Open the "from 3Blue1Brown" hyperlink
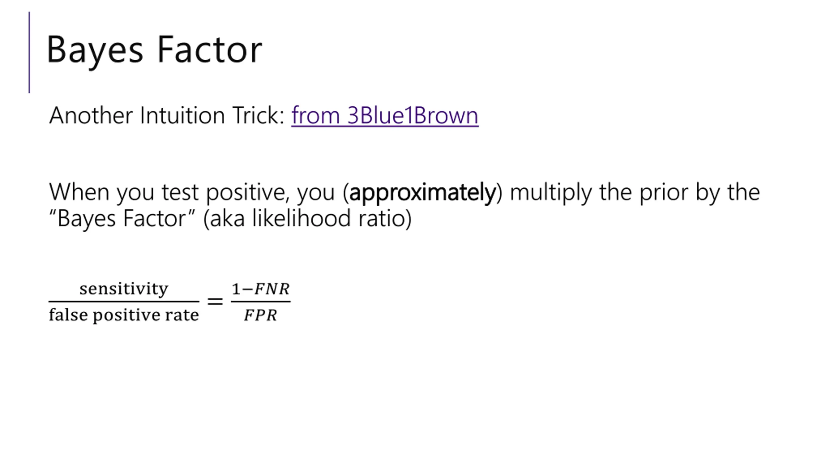 coord(385,115)
